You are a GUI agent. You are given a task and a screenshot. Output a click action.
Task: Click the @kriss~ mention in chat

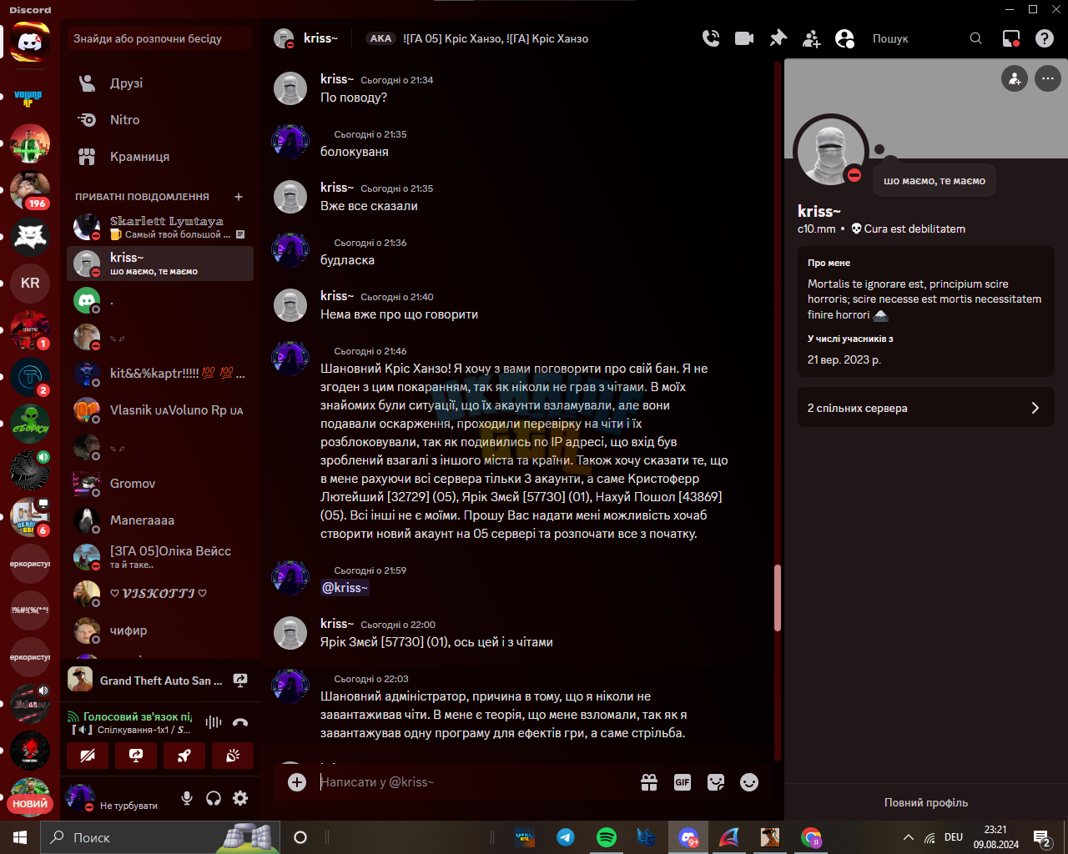345,588
